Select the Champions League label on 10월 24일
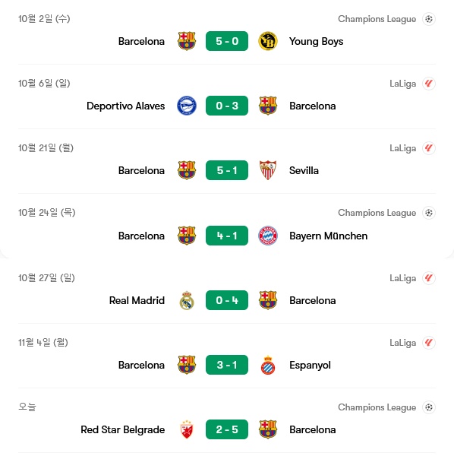The height and width of the screenshot is (456, 454). (377, 213)
